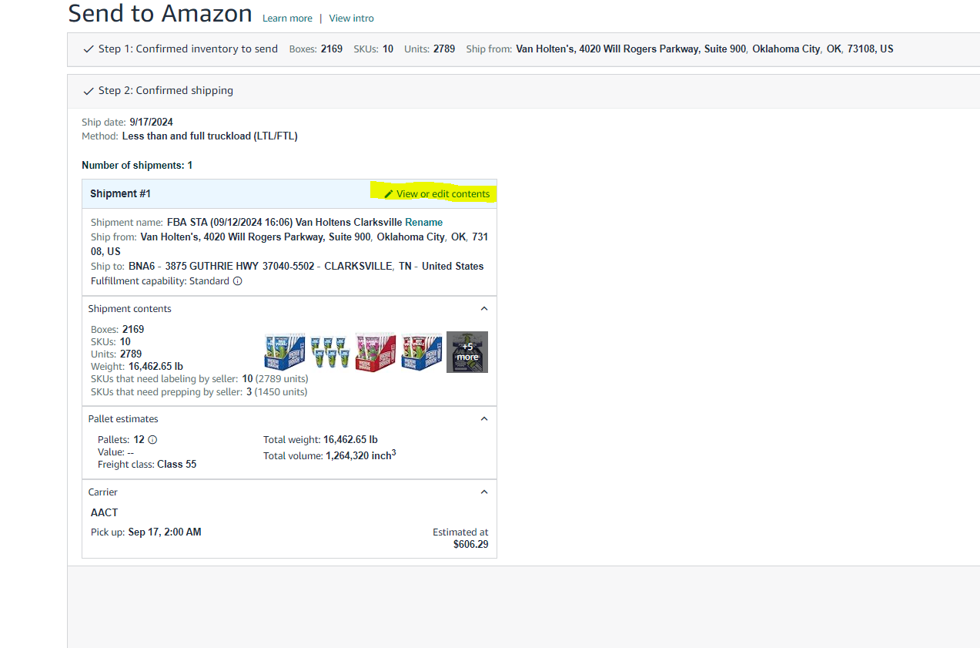Image resolution: width=980 pixels, height=648 pixels.
Task: Select Total volume 1,264,320 inch³
Action: [x=329, y=455]
